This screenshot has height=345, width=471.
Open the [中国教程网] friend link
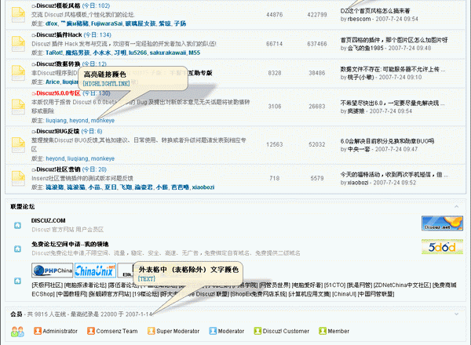71,294
